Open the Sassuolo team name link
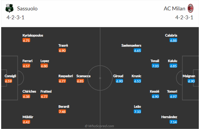This screenshot has width=200, height=129. [x=27, y=9]
